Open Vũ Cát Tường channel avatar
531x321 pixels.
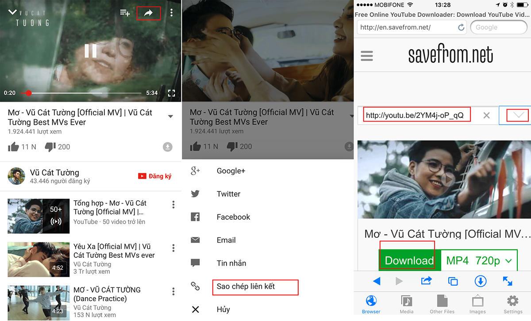coord(16,176)
